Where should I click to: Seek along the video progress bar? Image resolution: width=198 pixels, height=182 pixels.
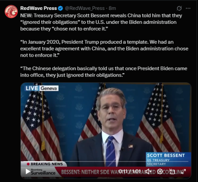(106, 161)
